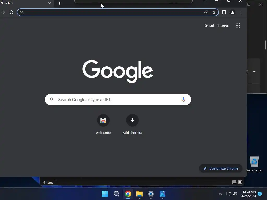Screen dimensions: 267x200
Task: Share this page icon in address bar
Action: pos(205,12)
